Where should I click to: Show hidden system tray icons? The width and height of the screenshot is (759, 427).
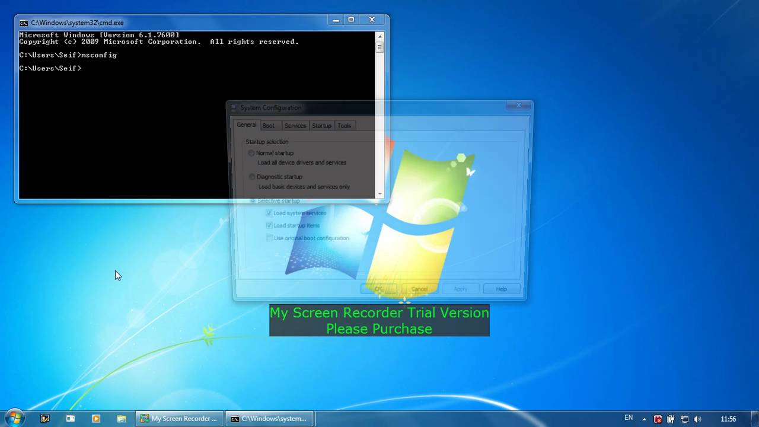coord(644,419)
